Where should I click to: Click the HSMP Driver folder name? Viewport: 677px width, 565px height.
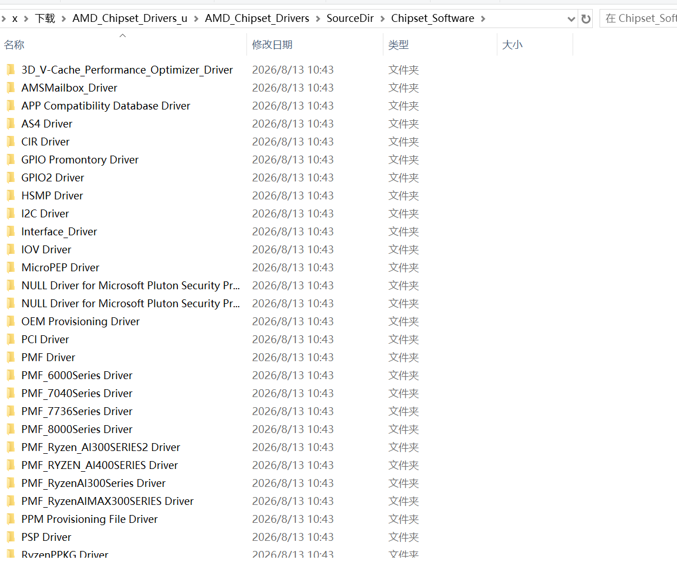[x=52, y=195]
